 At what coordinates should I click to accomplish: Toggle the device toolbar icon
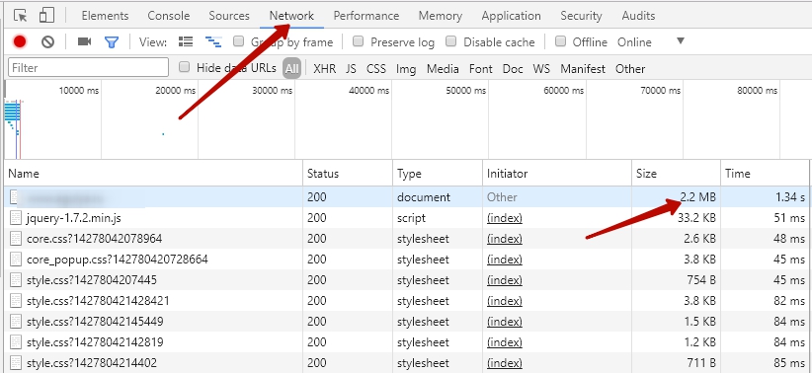coord(46,16)
